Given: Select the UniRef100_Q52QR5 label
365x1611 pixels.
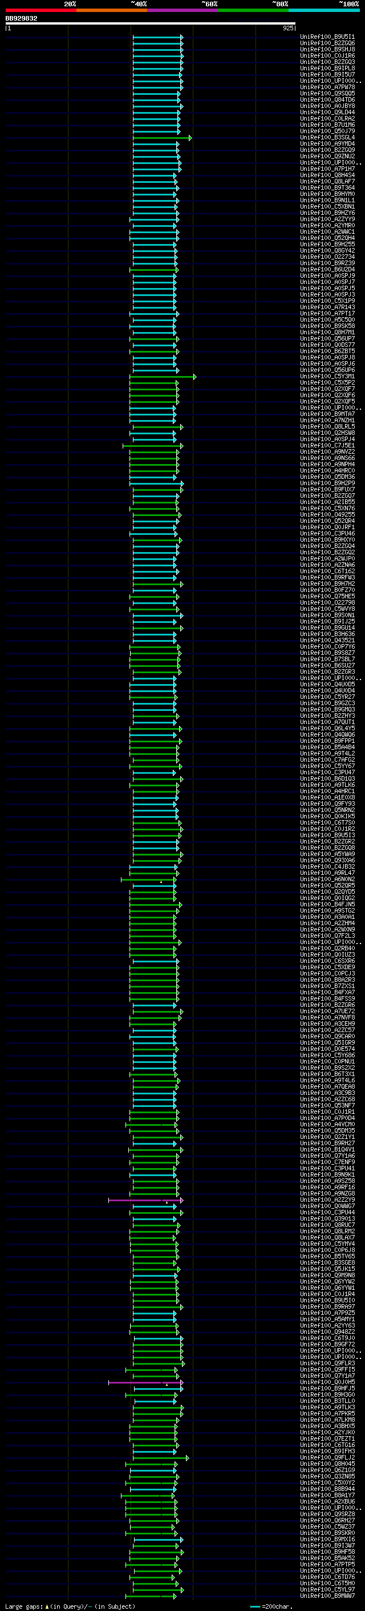Looking at the screenshot, I should [327, 886].
